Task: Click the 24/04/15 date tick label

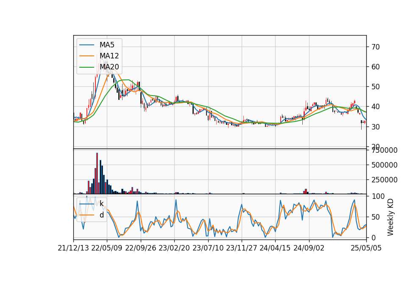Action: [275, 248]
